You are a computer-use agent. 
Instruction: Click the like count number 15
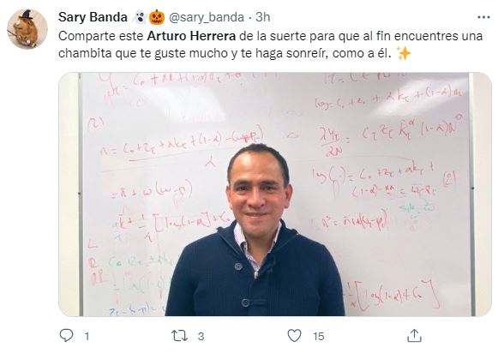pyautogui.click(x=319, y=337)
